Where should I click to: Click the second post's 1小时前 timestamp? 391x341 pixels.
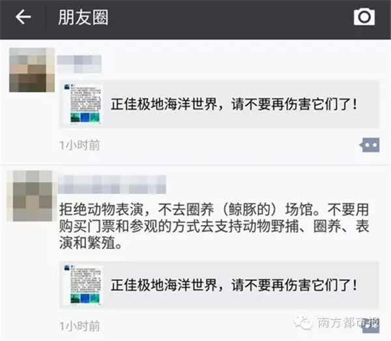(80, 326)
